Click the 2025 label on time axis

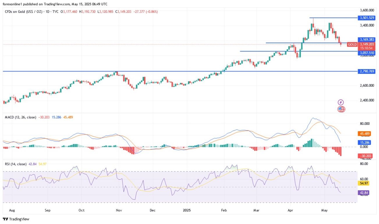click(186, 210)
